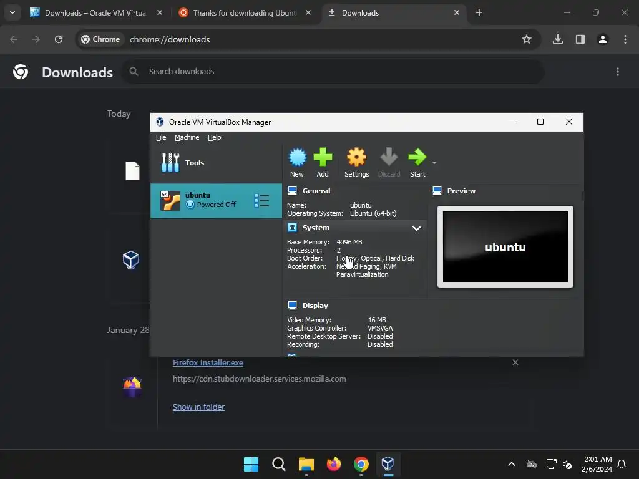Go back in Chrome
639x479 pixels.
pos(14,39)
